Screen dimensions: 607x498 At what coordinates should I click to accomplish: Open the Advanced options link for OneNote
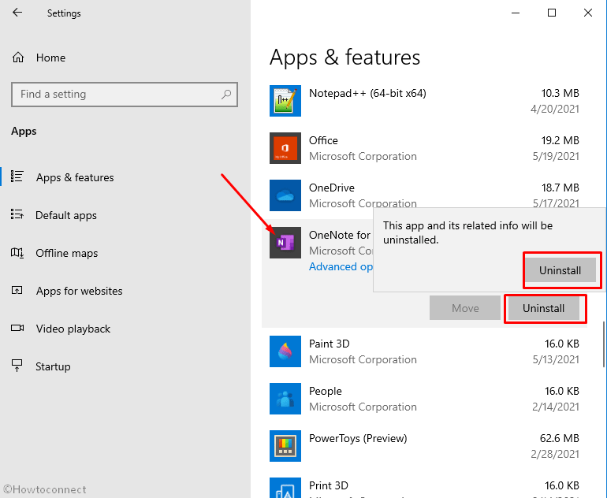(341, 266)
